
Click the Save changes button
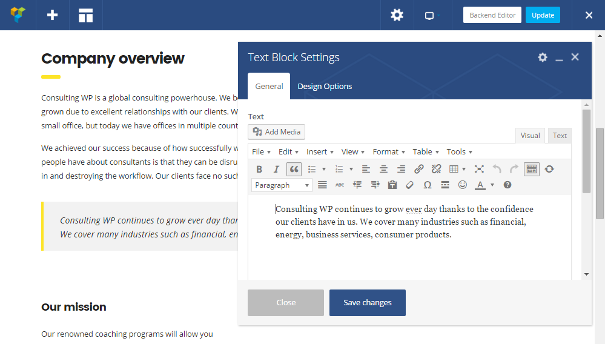[x=367, y=302]
